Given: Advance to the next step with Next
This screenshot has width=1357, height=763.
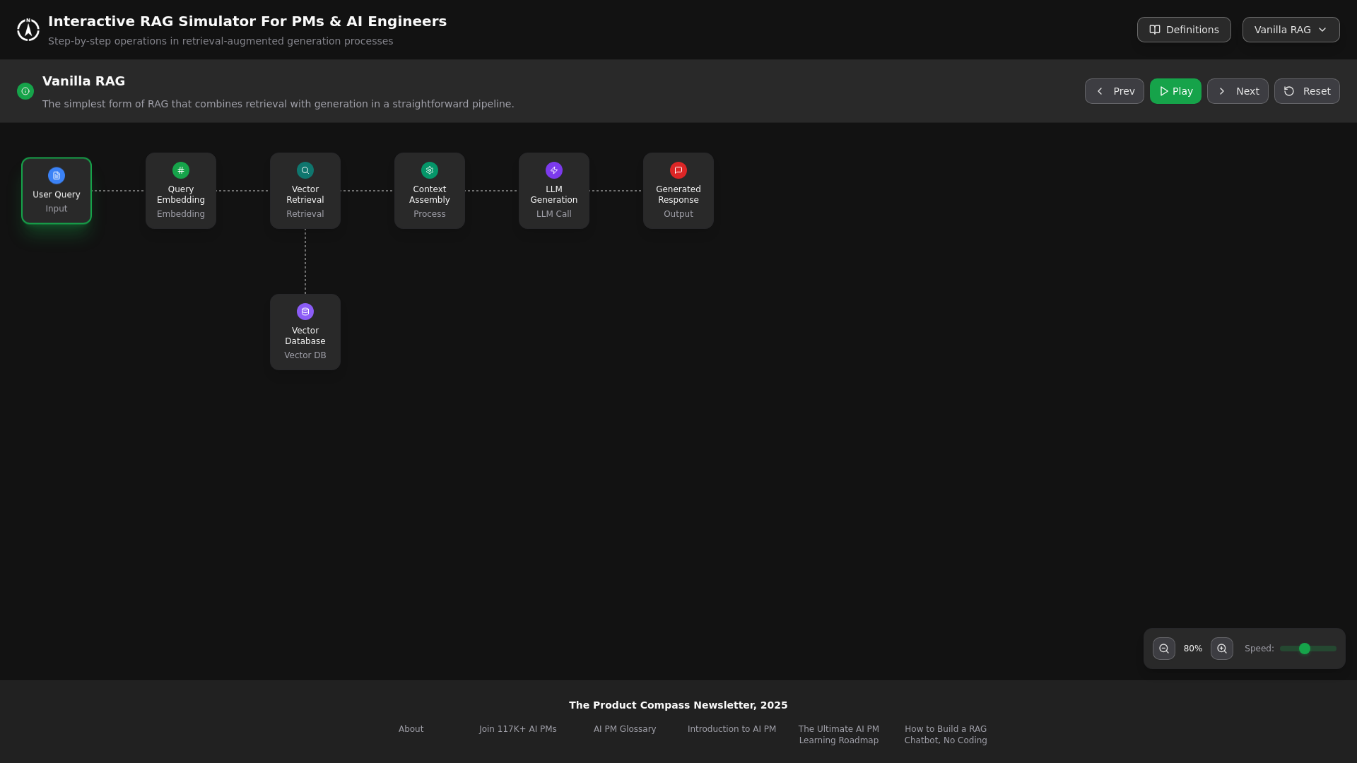Looking at the screenshot, I should point(1238,90).
